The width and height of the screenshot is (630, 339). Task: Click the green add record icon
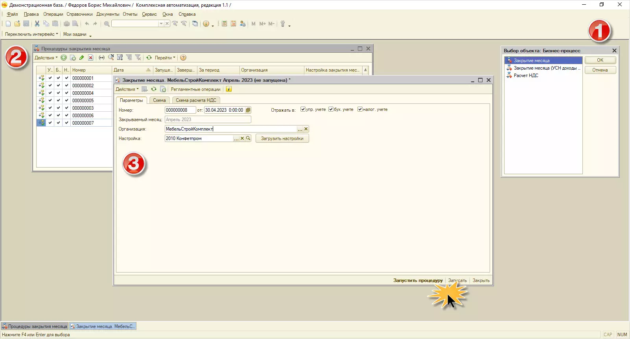(x=64, y=58)
